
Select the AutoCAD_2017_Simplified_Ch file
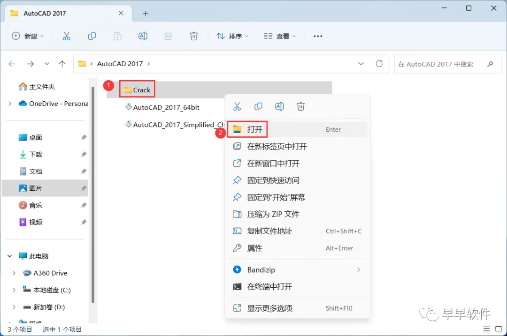[175, 125]
